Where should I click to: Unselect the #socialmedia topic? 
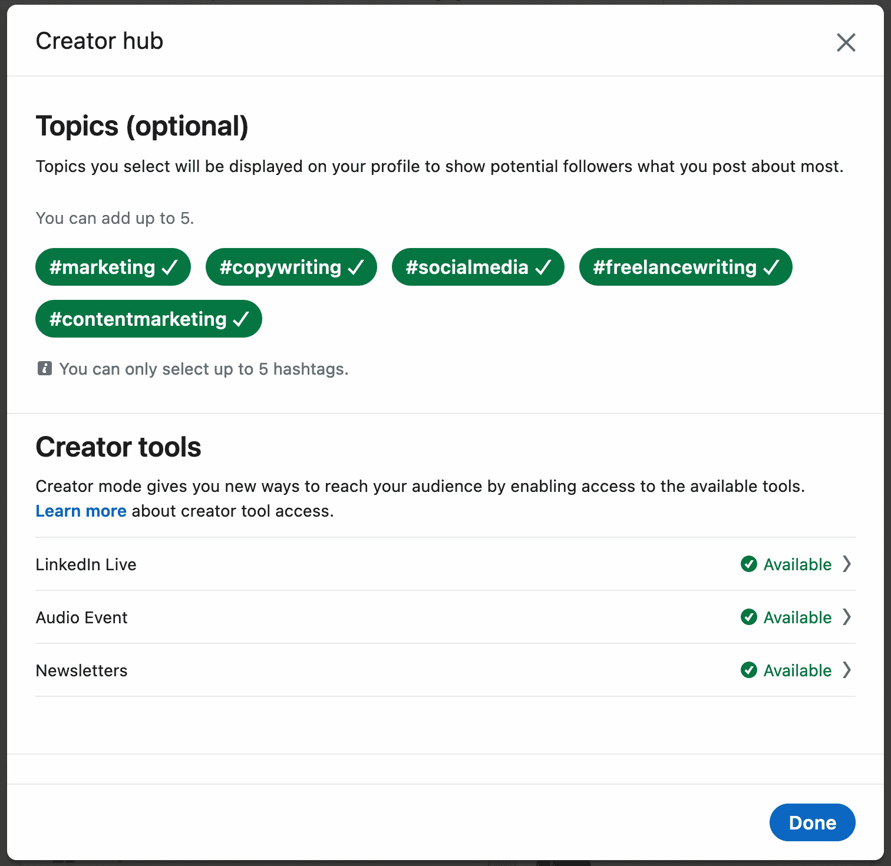pos(478,267)
